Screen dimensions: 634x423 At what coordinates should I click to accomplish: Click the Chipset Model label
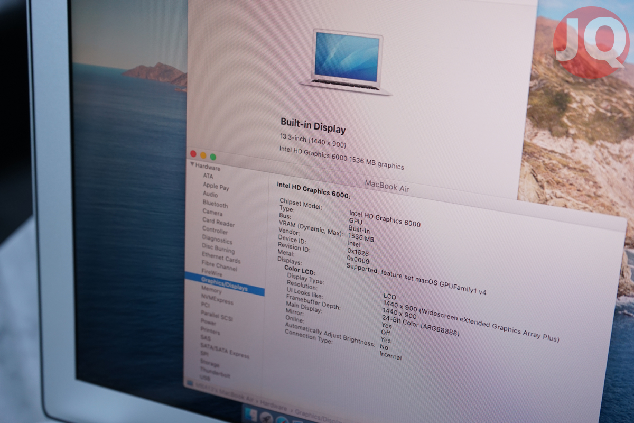click(301, 204)
